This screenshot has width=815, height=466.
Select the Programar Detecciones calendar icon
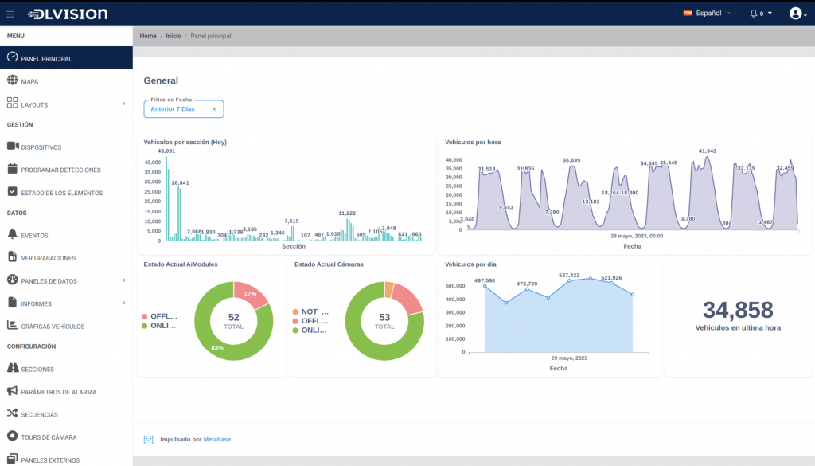(12, 169)
